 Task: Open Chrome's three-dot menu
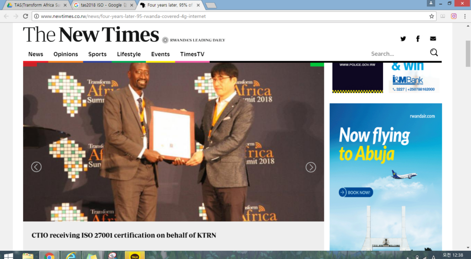tap(464, 16)
